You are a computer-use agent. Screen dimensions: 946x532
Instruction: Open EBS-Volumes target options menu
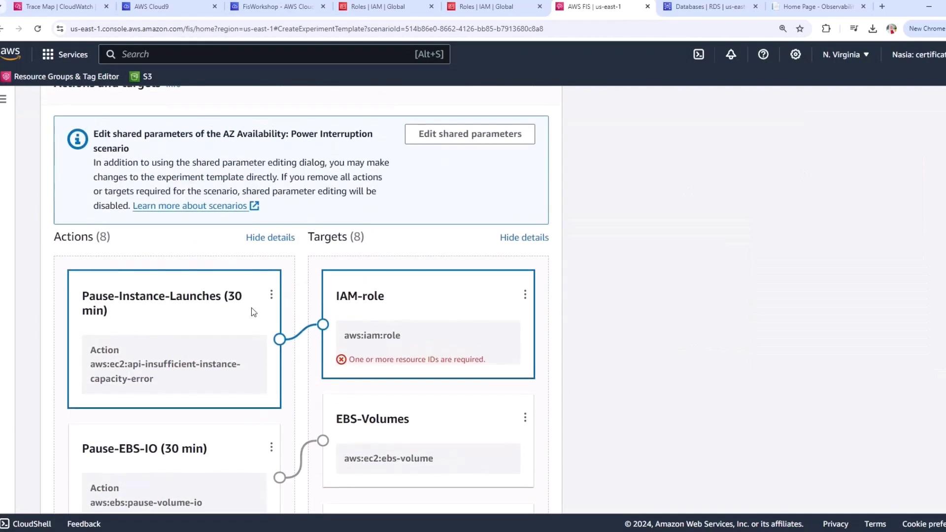(525, 418)
